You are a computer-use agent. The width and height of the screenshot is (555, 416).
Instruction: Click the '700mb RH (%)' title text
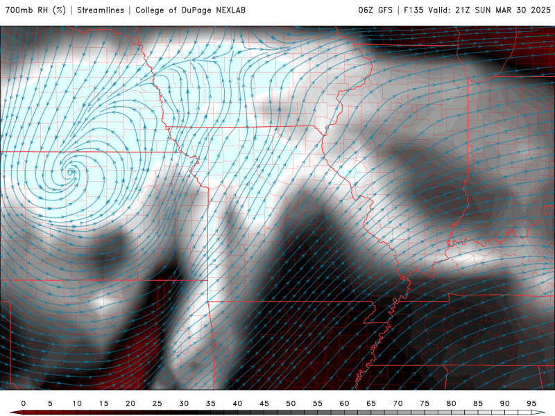click(x=35, y=10)
